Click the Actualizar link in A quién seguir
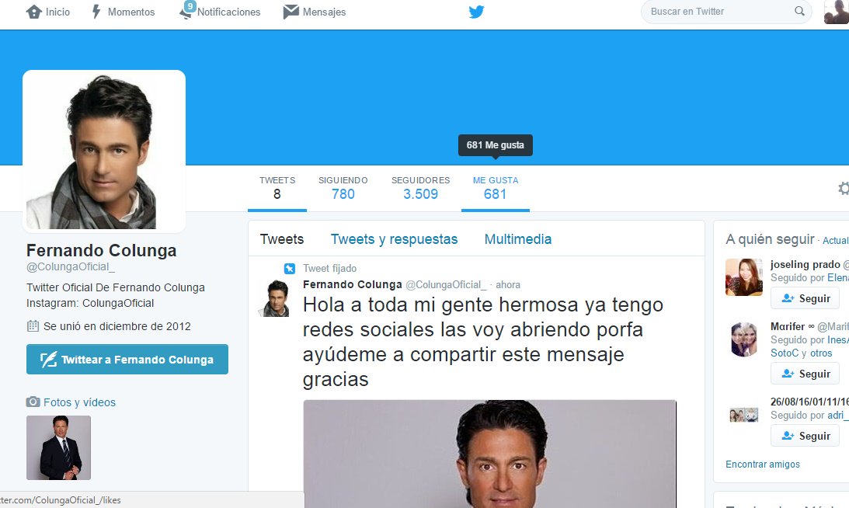849x508 pixels. [x=836, y=241]
